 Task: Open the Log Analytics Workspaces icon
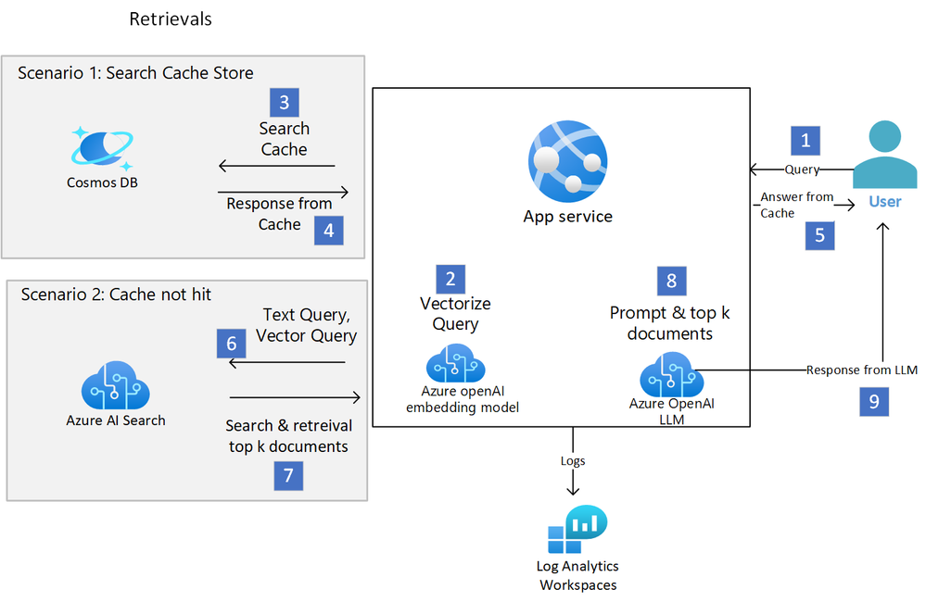point(577,530)
